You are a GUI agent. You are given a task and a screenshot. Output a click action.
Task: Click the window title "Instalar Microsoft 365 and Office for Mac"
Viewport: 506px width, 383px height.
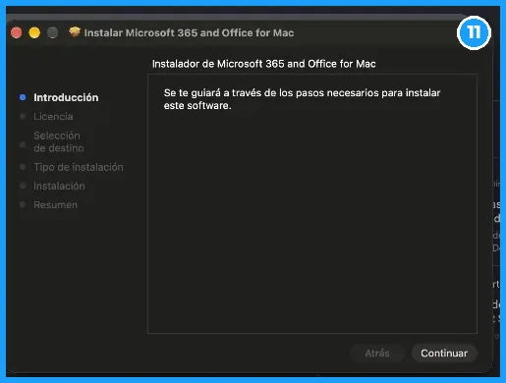189,32
